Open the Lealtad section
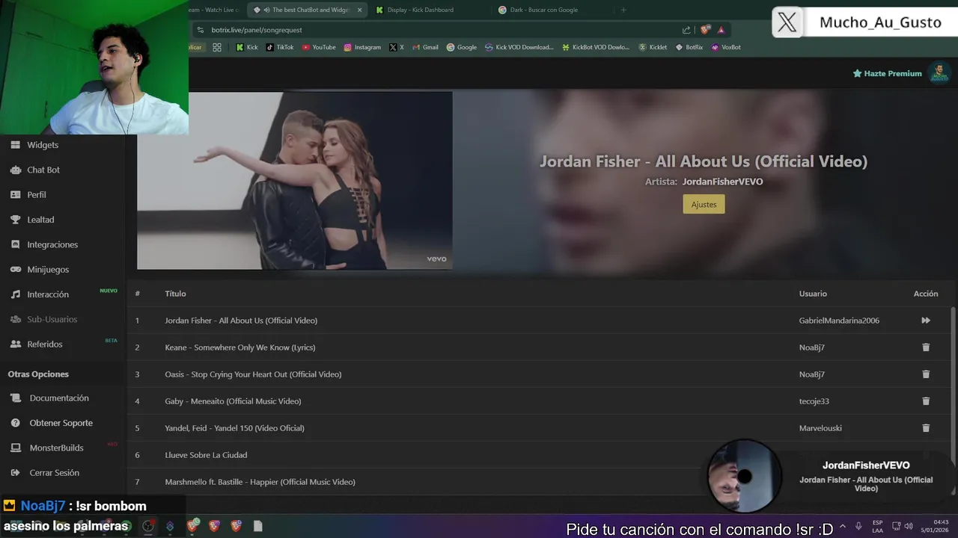The height and width of the screenshot is (538, 958). pos(40,220)
